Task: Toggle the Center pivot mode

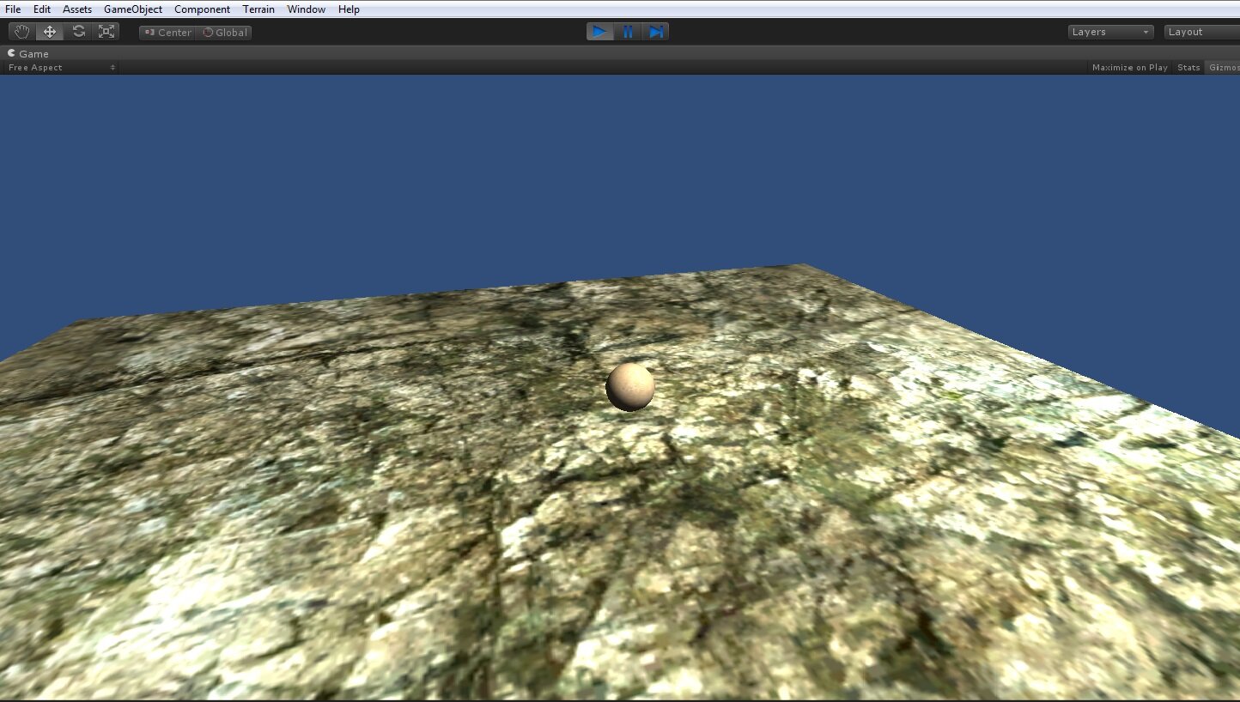Action: click(x=167, y=33)
